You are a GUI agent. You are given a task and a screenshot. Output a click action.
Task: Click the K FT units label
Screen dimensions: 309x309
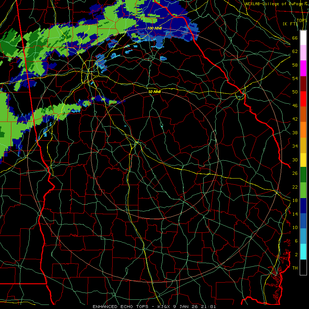click(x=290, y=24)
